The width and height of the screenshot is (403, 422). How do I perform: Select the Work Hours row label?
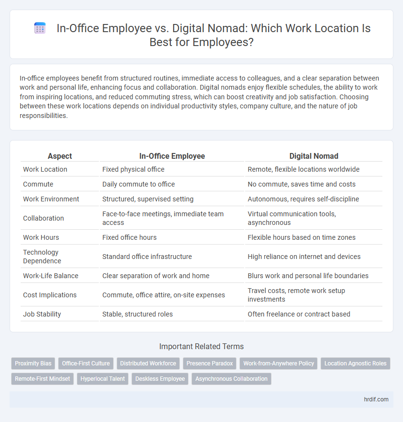[41, 237]
